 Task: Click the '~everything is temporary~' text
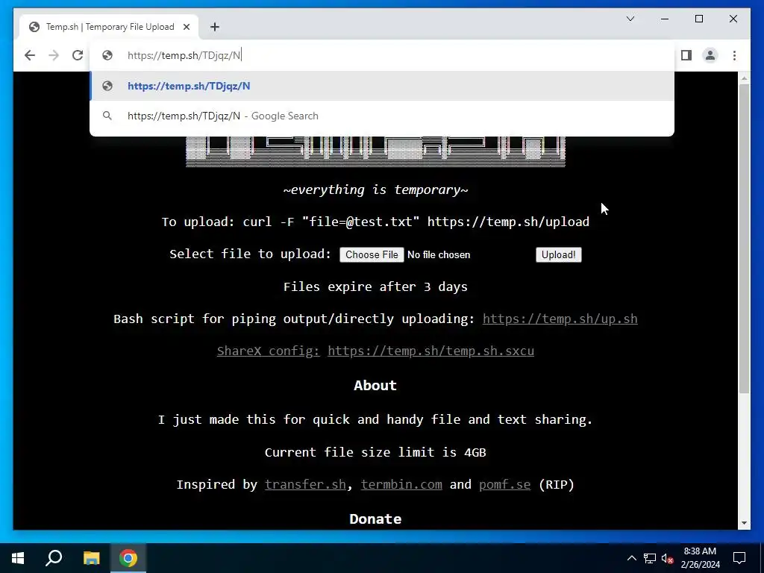pyautogui.click(x=376, y=190)
